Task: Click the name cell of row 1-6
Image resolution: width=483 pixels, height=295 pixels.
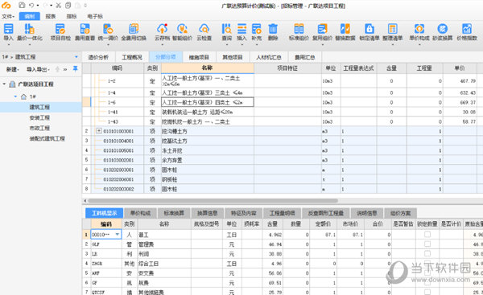Action: click(x=208, y=102)
